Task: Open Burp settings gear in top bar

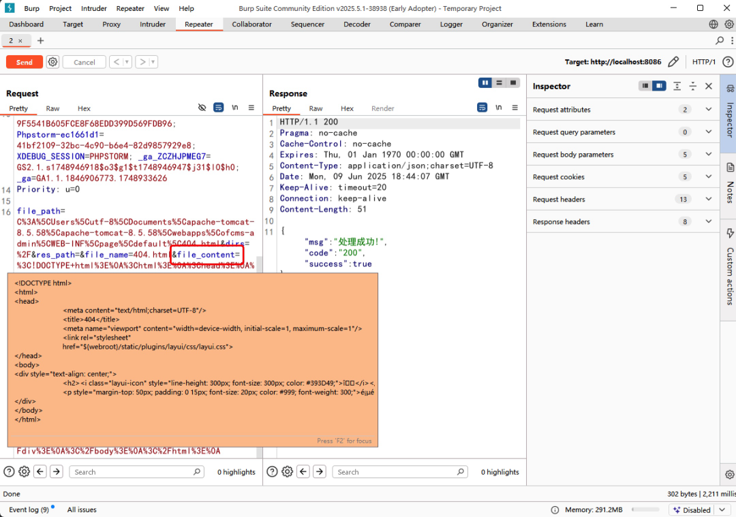Action: click(x=729, y=25)
